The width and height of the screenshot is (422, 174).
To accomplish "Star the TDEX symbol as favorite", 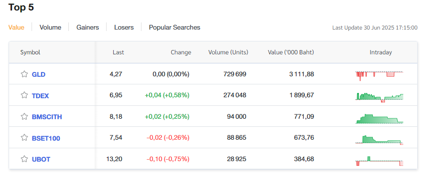I will (x=24, y=95).
